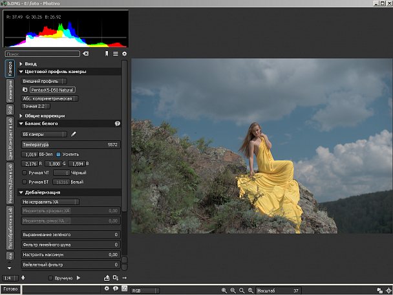Open the Не исправлять ХА dropdown

click(x=50, y=202)
